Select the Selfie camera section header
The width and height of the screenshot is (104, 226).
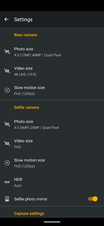coord(27,108)
